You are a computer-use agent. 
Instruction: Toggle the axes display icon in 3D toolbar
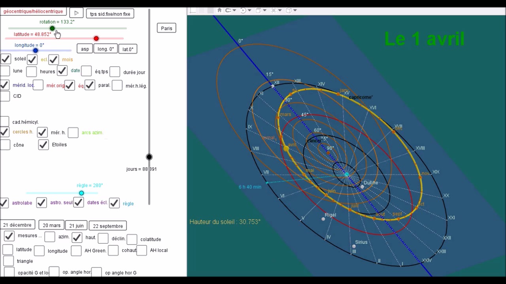[193, 10]
